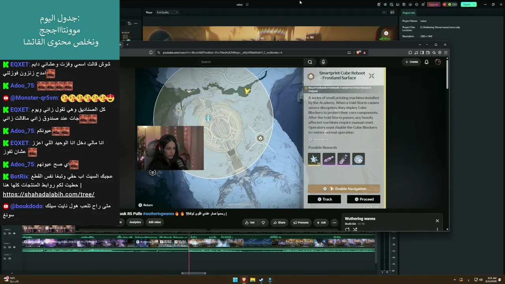The width and height of the screenshot is (505, 284).
Task: Expand the browser tab search chevron
Action: (420, 45)
